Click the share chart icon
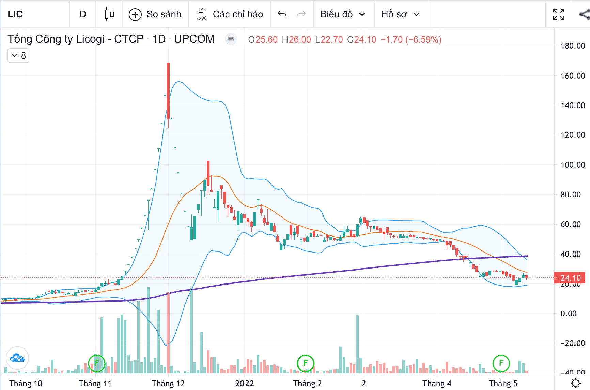The image size is (590, 390). point(584,14)
